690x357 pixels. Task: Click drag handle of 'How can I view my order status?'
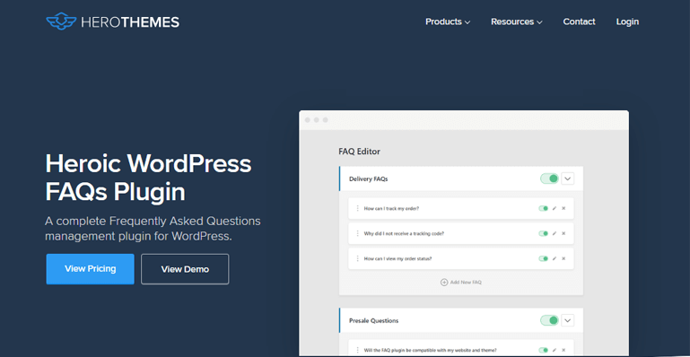(357, 258)
